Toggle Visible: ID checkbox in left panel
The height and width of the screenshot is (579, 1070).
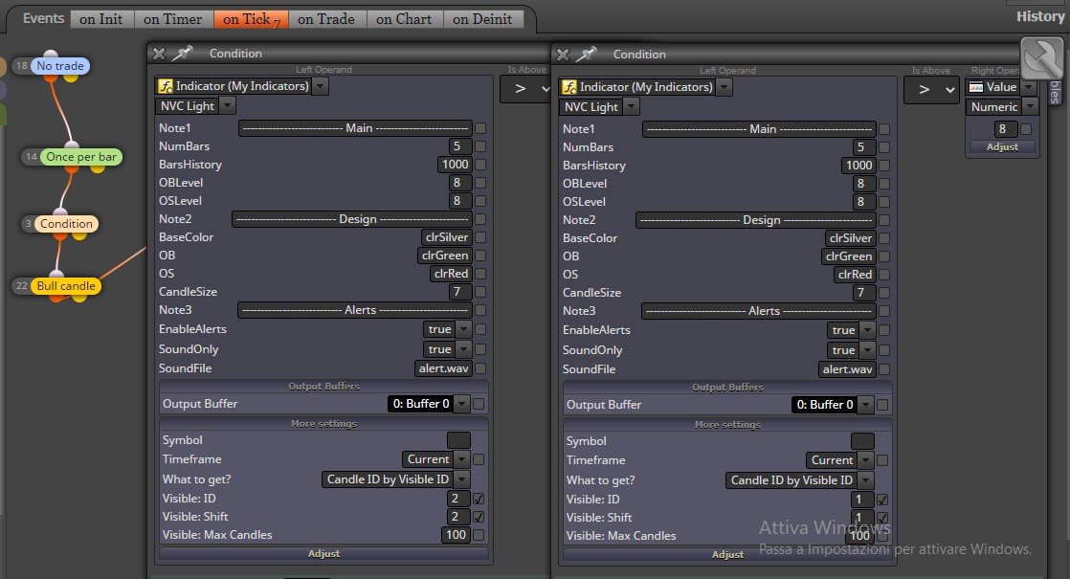tap(479, 499)
